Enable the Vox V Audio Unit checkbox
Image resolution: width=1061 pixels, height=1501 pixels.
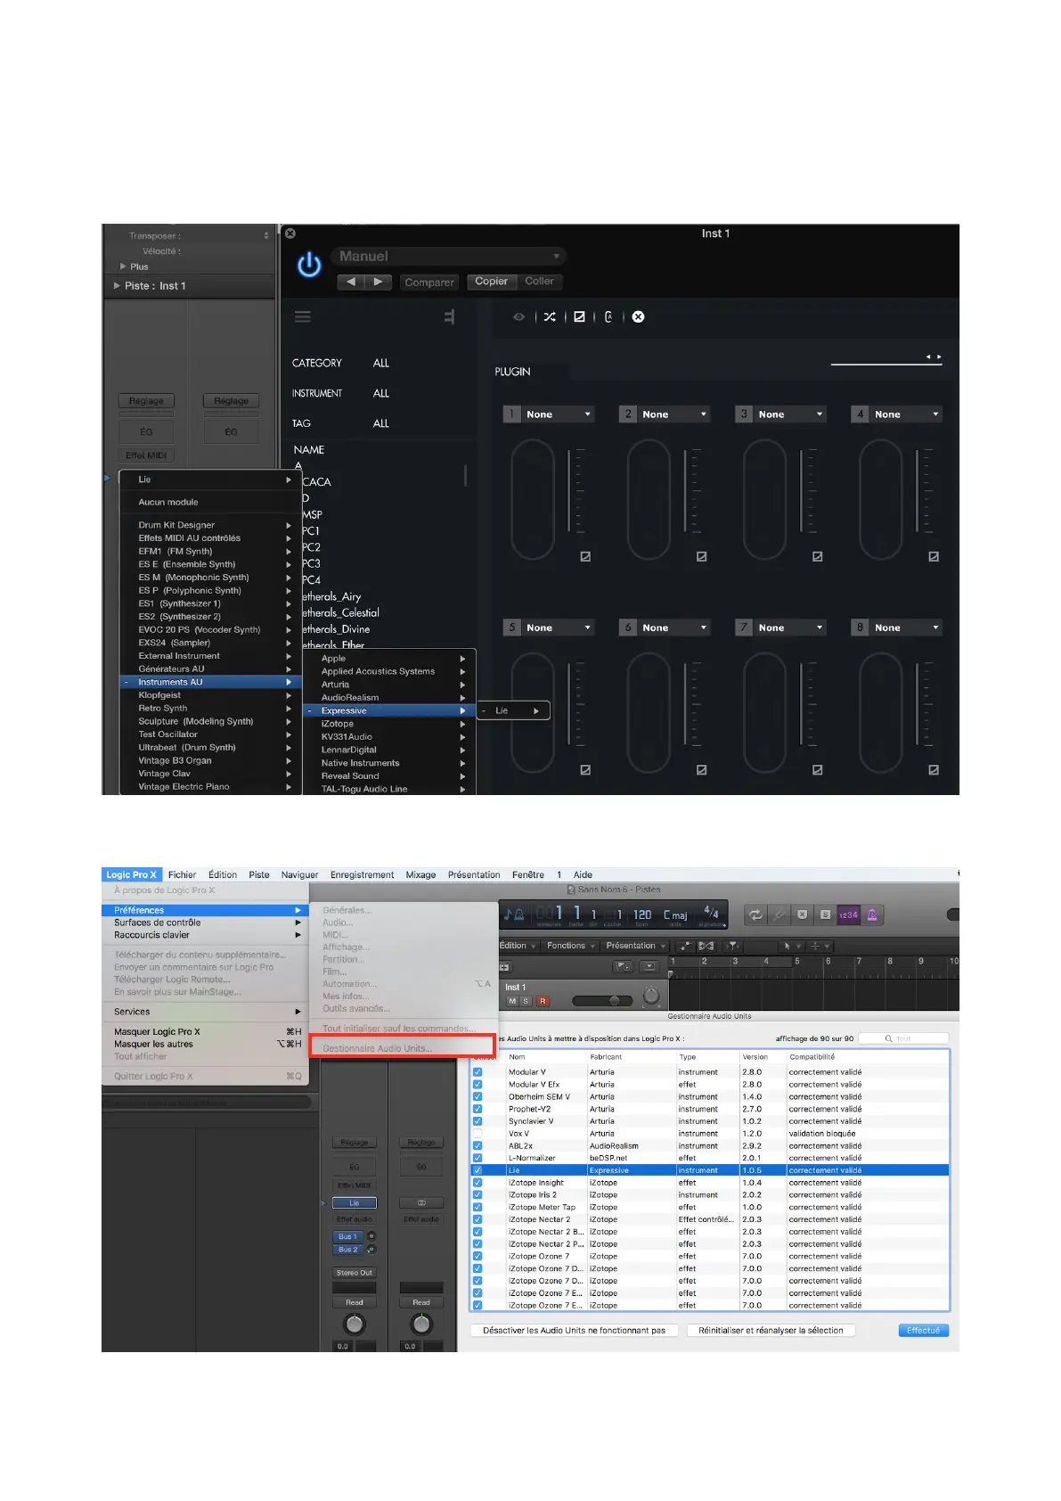(477, 1134)
